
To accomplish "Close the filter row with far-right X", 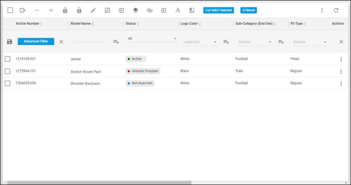I will coord(341,41).
